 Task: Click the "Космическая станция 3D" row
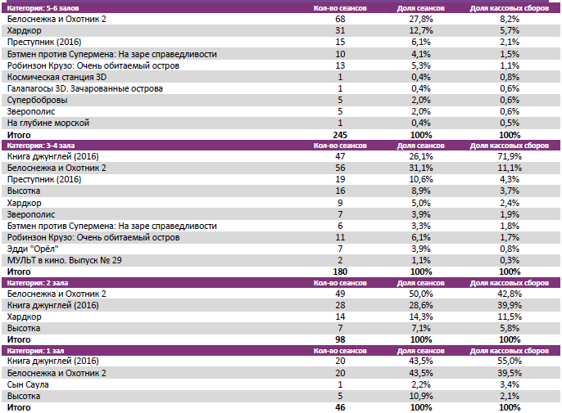(x=57, y=76)
